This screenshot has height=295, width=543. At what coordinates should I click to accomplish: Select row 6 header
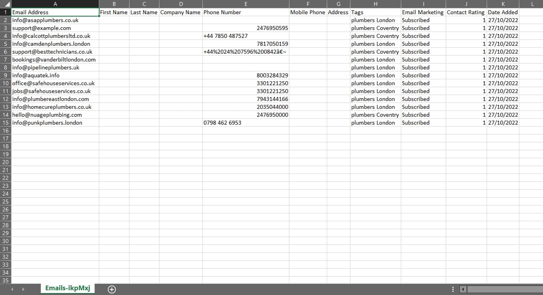pos(5,52)
